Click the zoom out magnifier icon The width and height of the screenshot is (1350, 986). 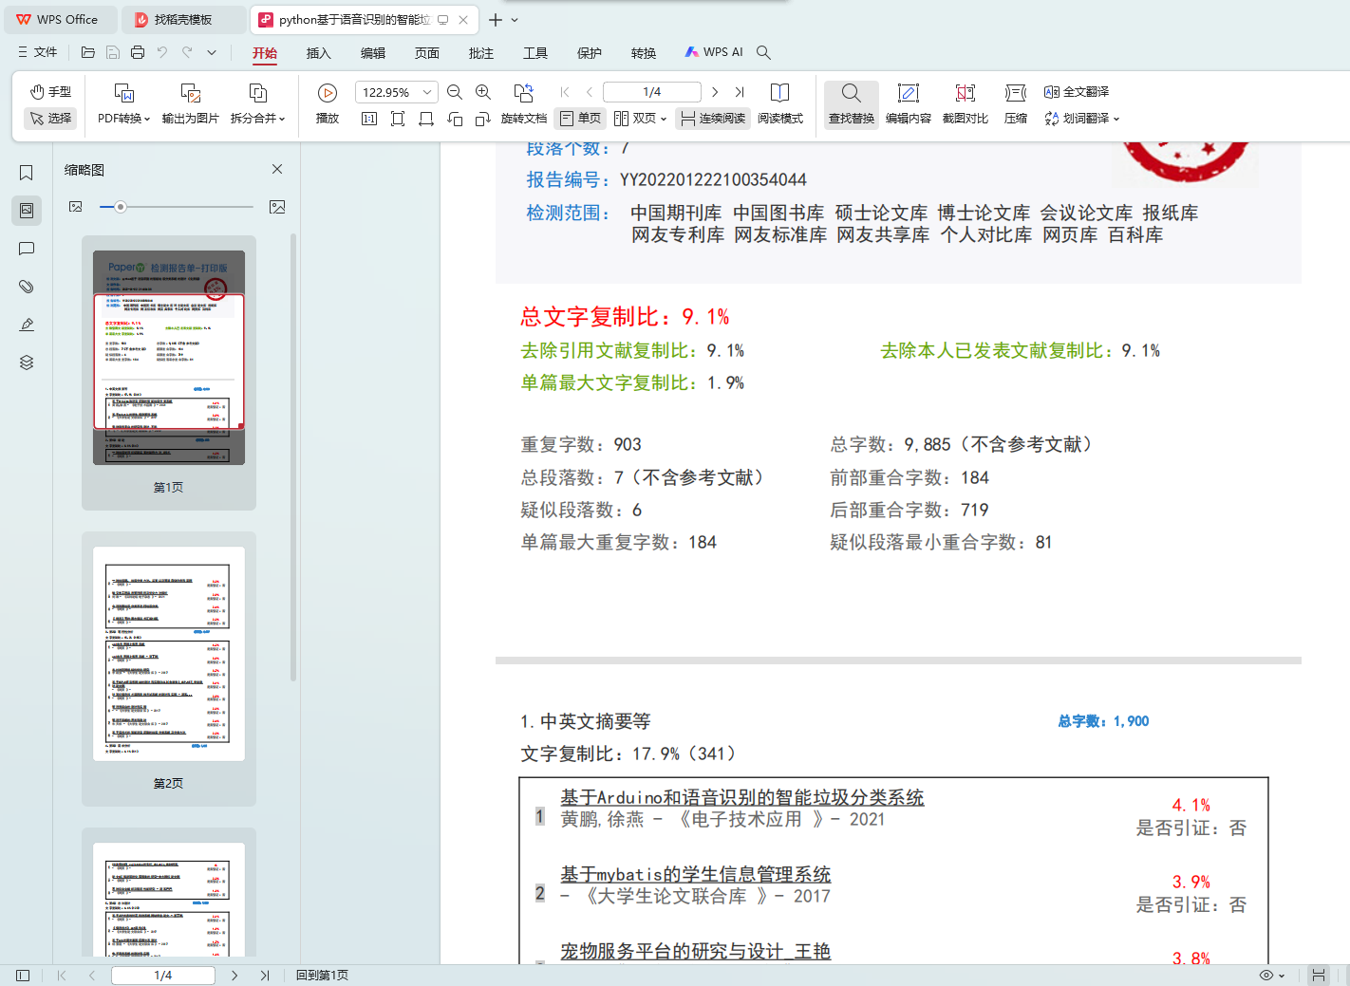tap(455, 92)
